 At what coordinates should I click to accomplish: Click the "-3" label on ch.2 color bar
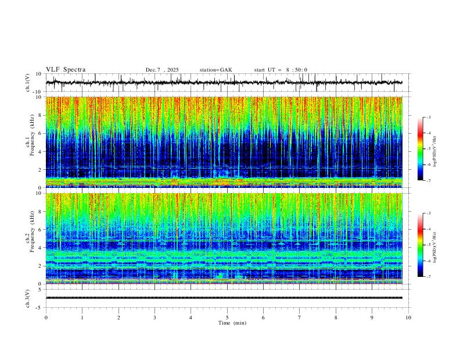(428, 213)
